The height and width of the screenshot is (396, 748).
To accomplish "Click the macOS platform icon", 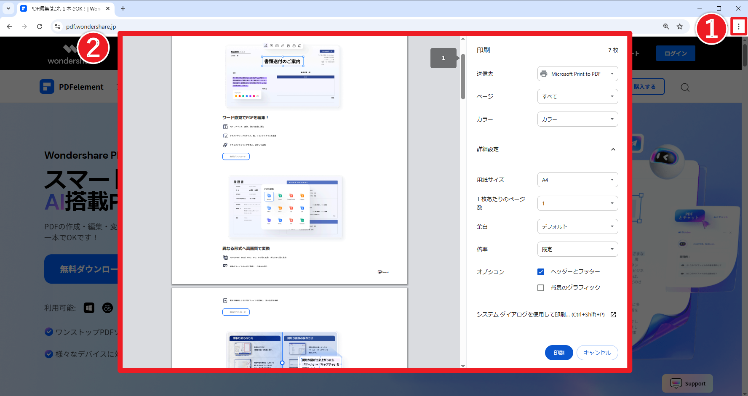I will (x=107, y=308).
